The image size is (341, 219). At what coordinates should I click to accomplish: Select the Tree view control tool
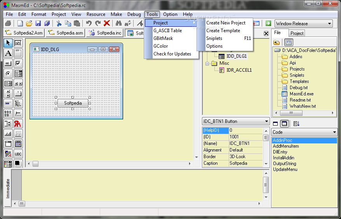18,103
